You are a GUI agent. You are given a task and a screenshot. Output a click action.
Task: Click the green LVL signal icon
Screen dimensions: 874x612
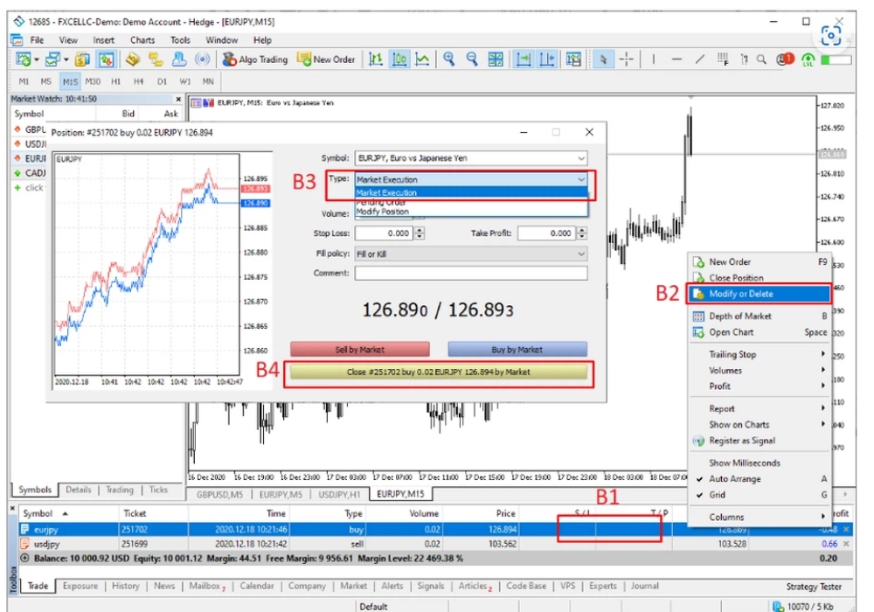808,59
